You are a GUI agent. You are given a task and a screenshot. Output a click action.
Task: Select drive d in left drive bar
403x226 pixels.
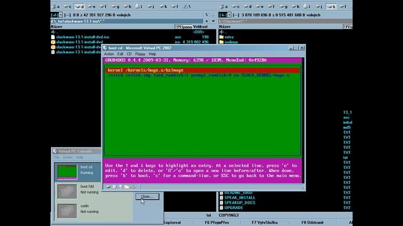coord(79,6)
